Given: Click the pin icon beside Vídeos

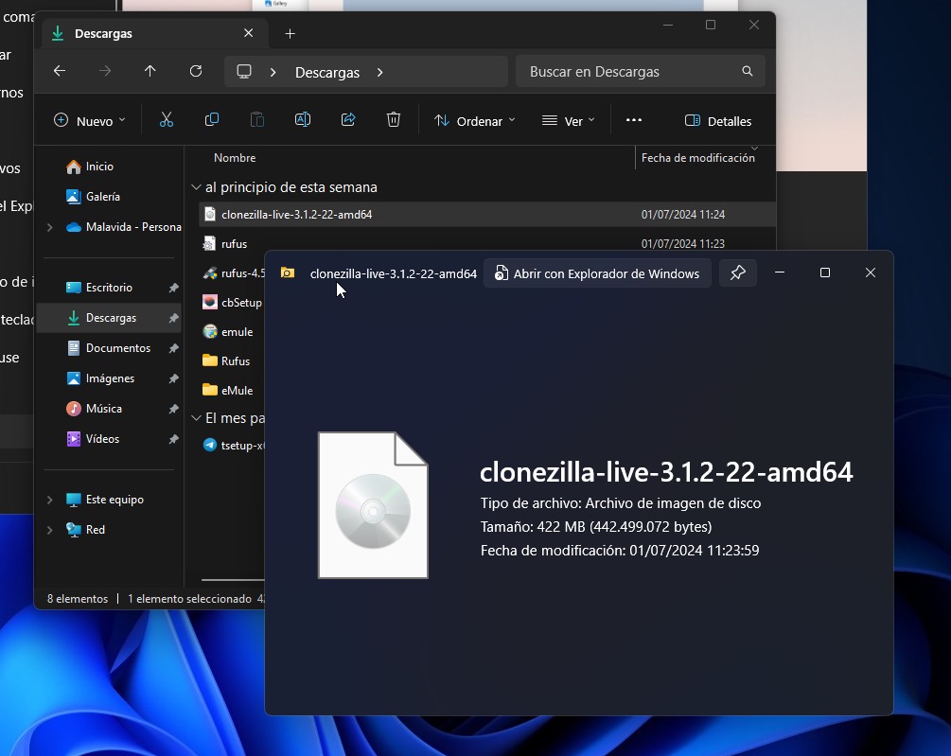Looking at the screenshot, I should click(x=173, y=439).
